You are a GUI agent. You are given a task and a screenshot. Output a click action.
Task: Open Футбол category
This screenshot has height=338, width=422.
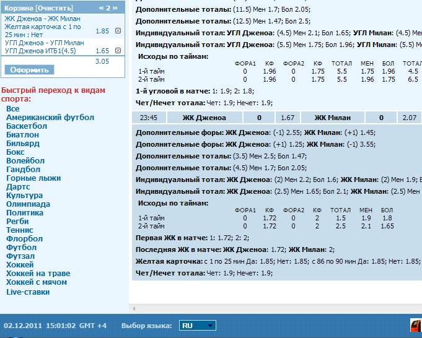[21, 248]
